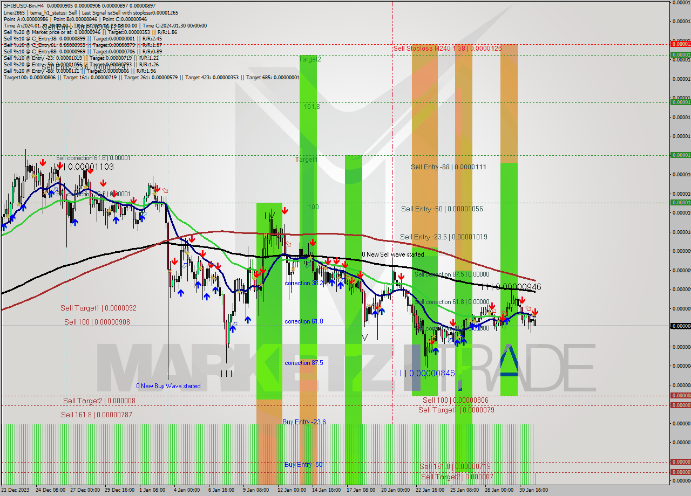Image resolution: width=691 pixels, height=496 pixels.
Task: Select the '30 Jan 16:00' time axis label
Action: [533, 490]
